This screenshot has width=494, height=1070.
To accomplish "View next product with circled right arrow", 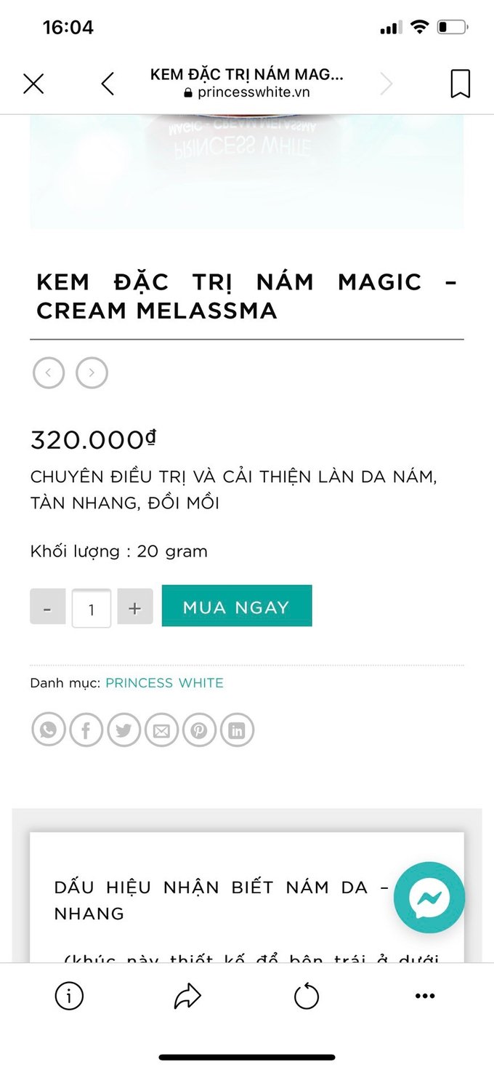I will 92,373.
